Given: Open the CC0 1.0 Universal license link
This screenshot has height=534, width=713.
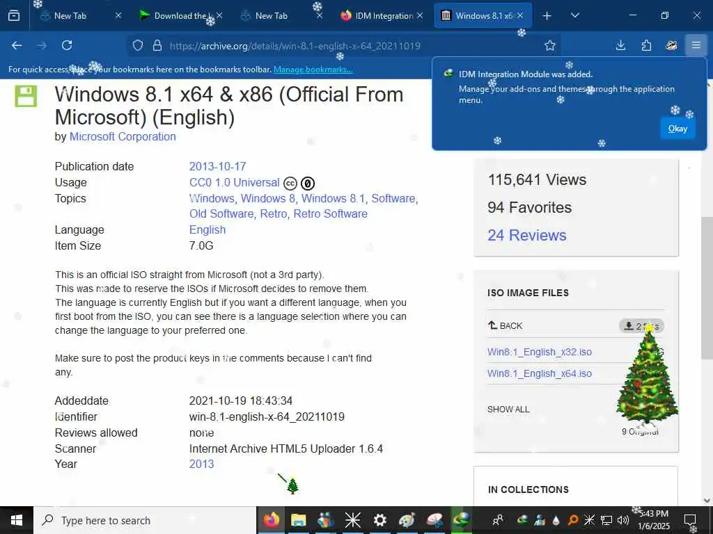Looking at the screenshot, I should pyautogui.click(x=234, y=183).
